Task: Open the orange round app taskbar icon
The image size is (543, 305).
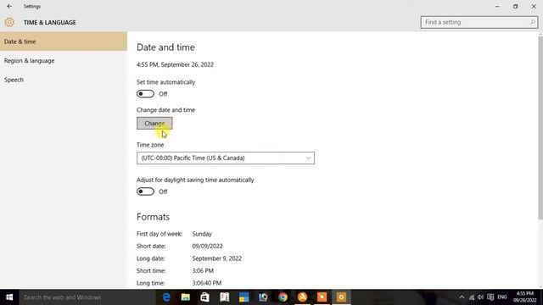Action: tap(302, 297)
